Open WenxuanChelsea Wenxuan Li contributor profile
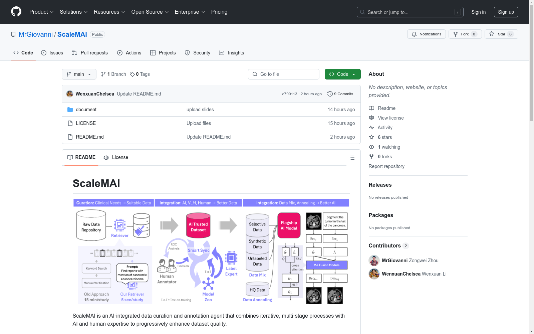This screenshot has height=334, width=534. point(414,274)
